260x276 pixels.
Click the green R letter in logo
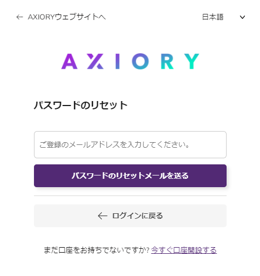167,62
